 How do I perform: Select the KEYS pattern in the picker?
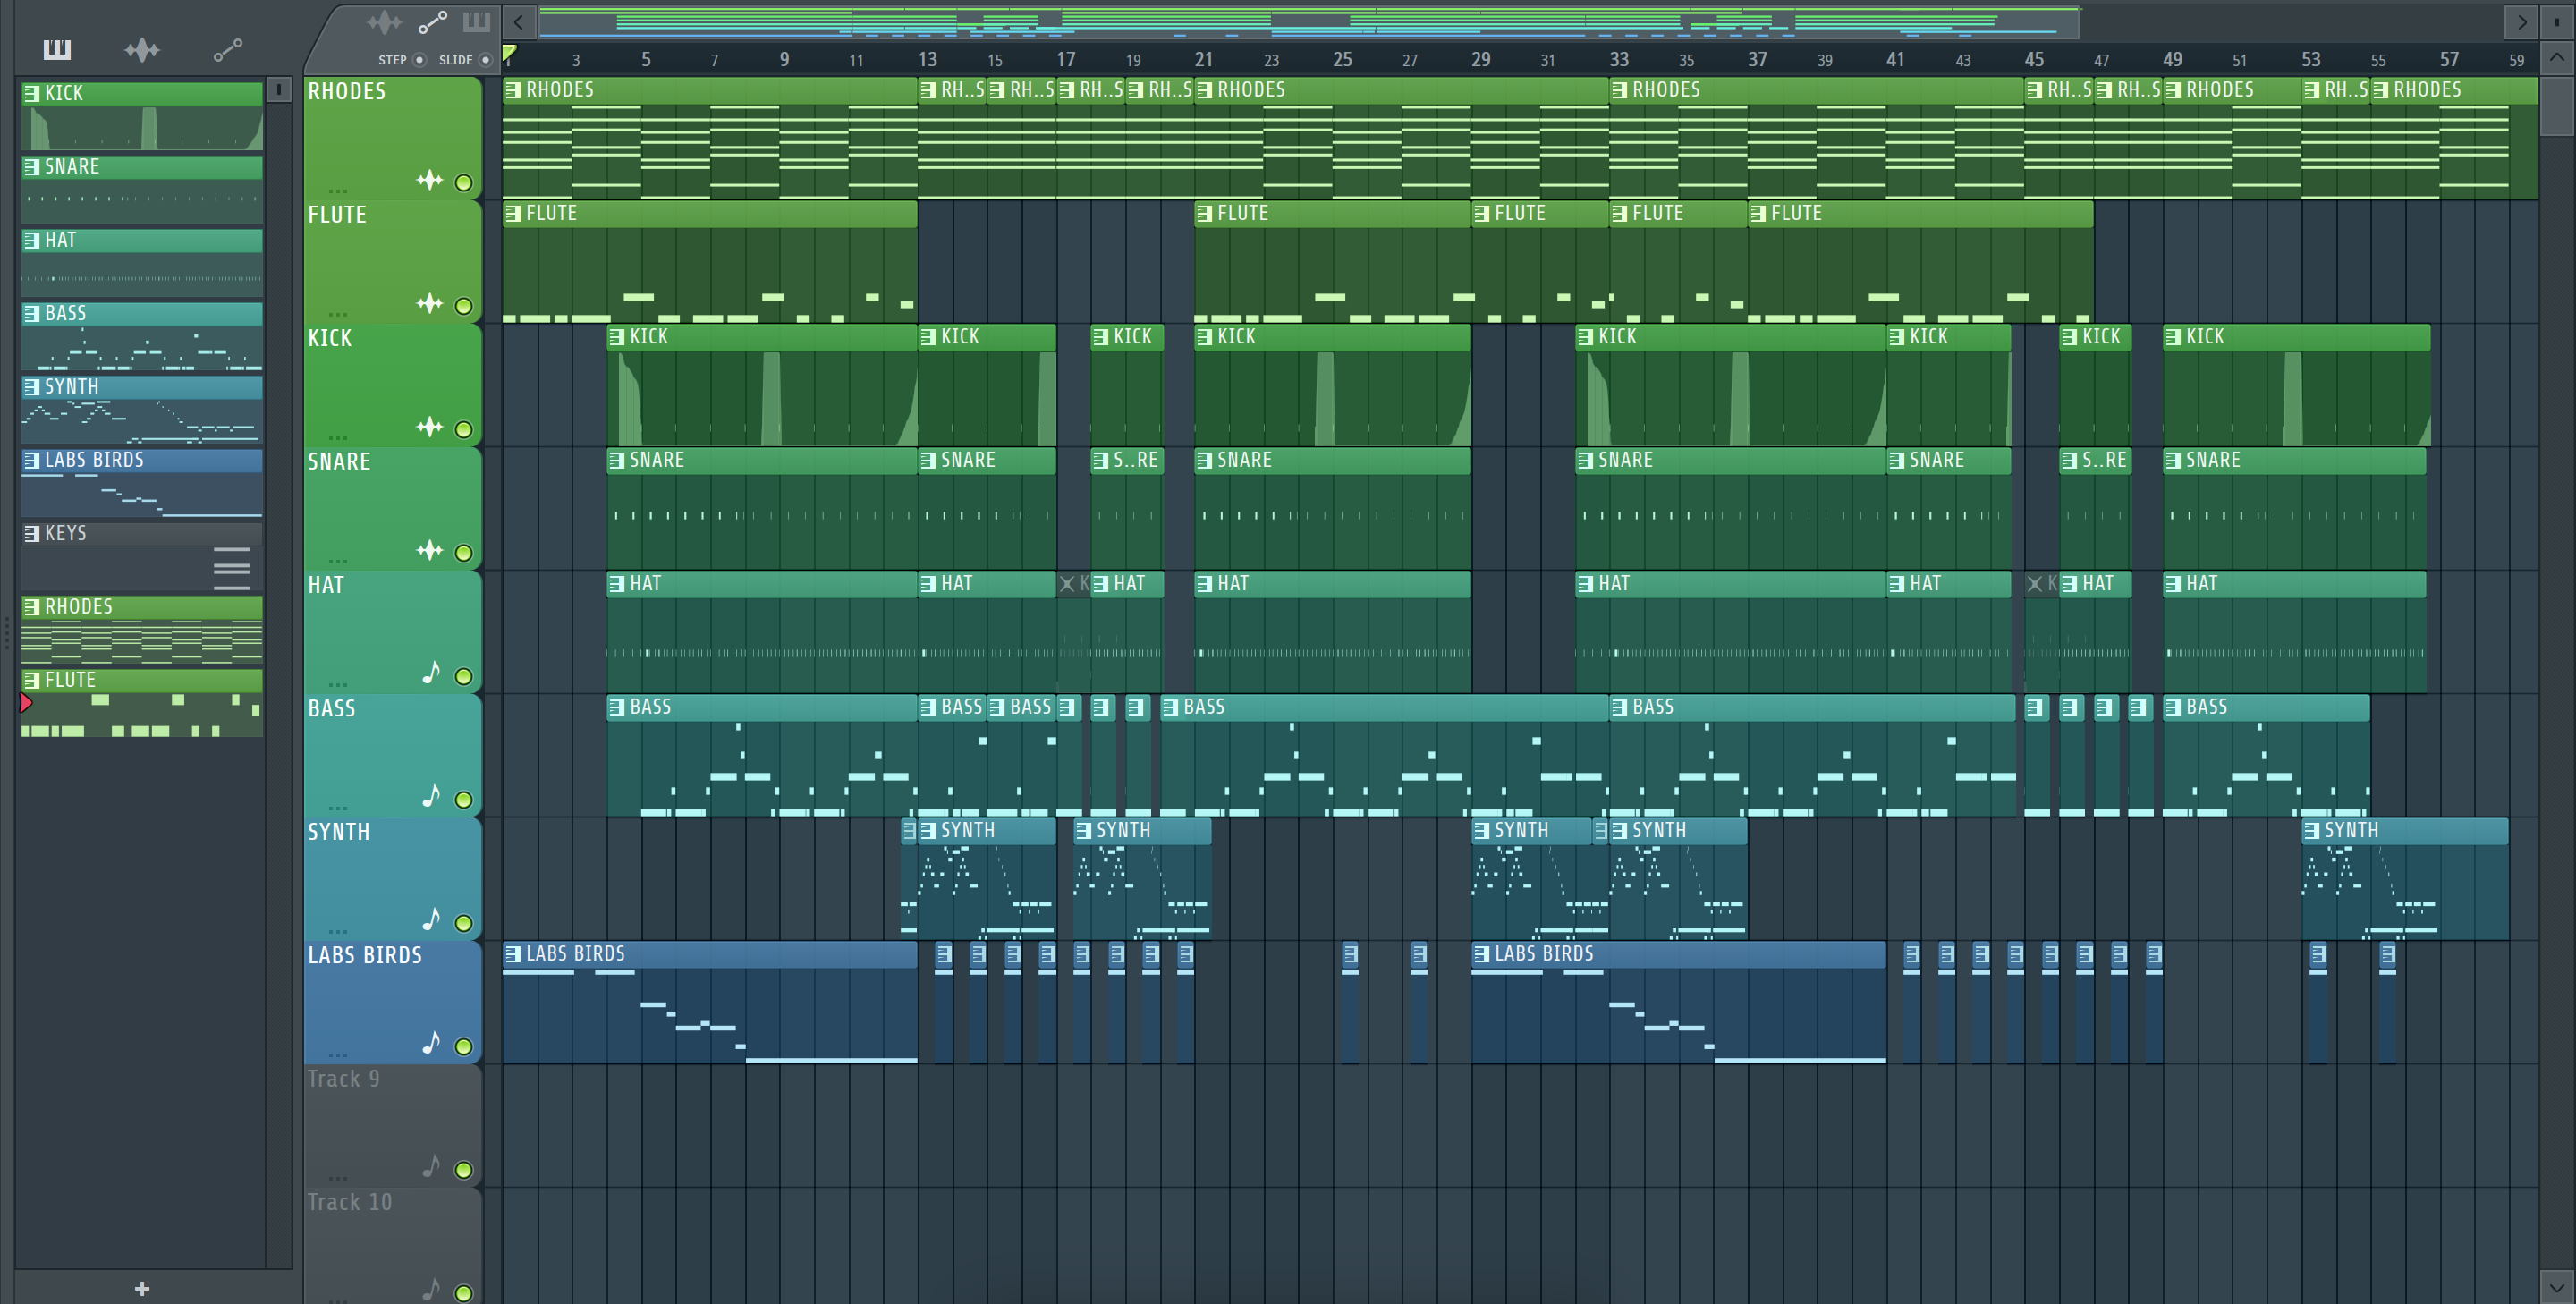142,557
